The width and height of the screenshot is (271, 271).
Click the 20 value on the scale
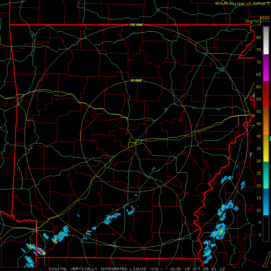point(259,186)
